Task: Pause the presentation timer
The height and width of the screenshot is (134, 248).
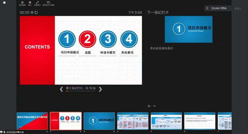Action: point(32,12)
